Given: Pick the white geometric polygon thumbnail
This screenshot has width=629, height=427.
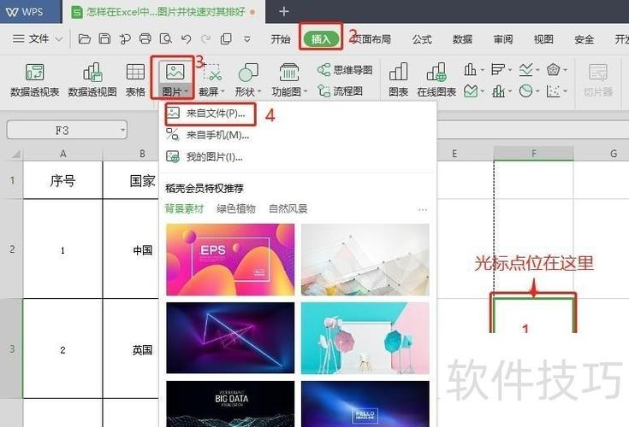Looking at the screenshot, I should [x=365, y=260].
